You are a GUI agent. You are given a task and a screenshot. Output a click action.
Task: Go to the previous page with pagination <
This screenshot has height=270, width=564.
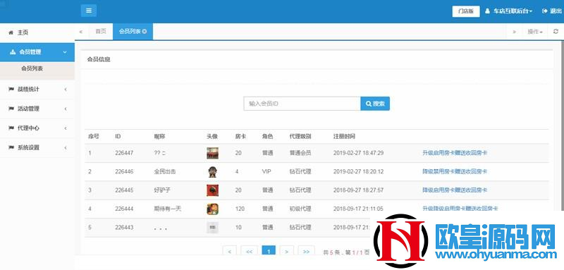pos(230,251)
